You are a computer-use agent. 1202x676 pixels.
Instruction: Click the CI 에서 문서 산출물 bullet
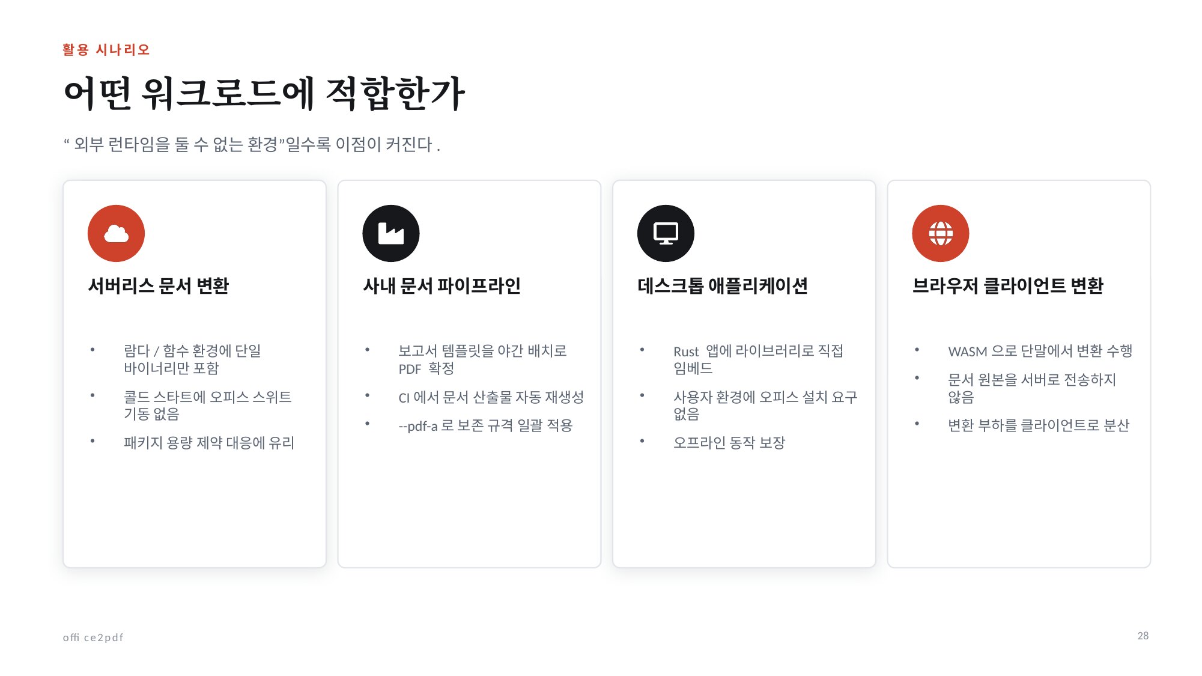pos(491,397)
